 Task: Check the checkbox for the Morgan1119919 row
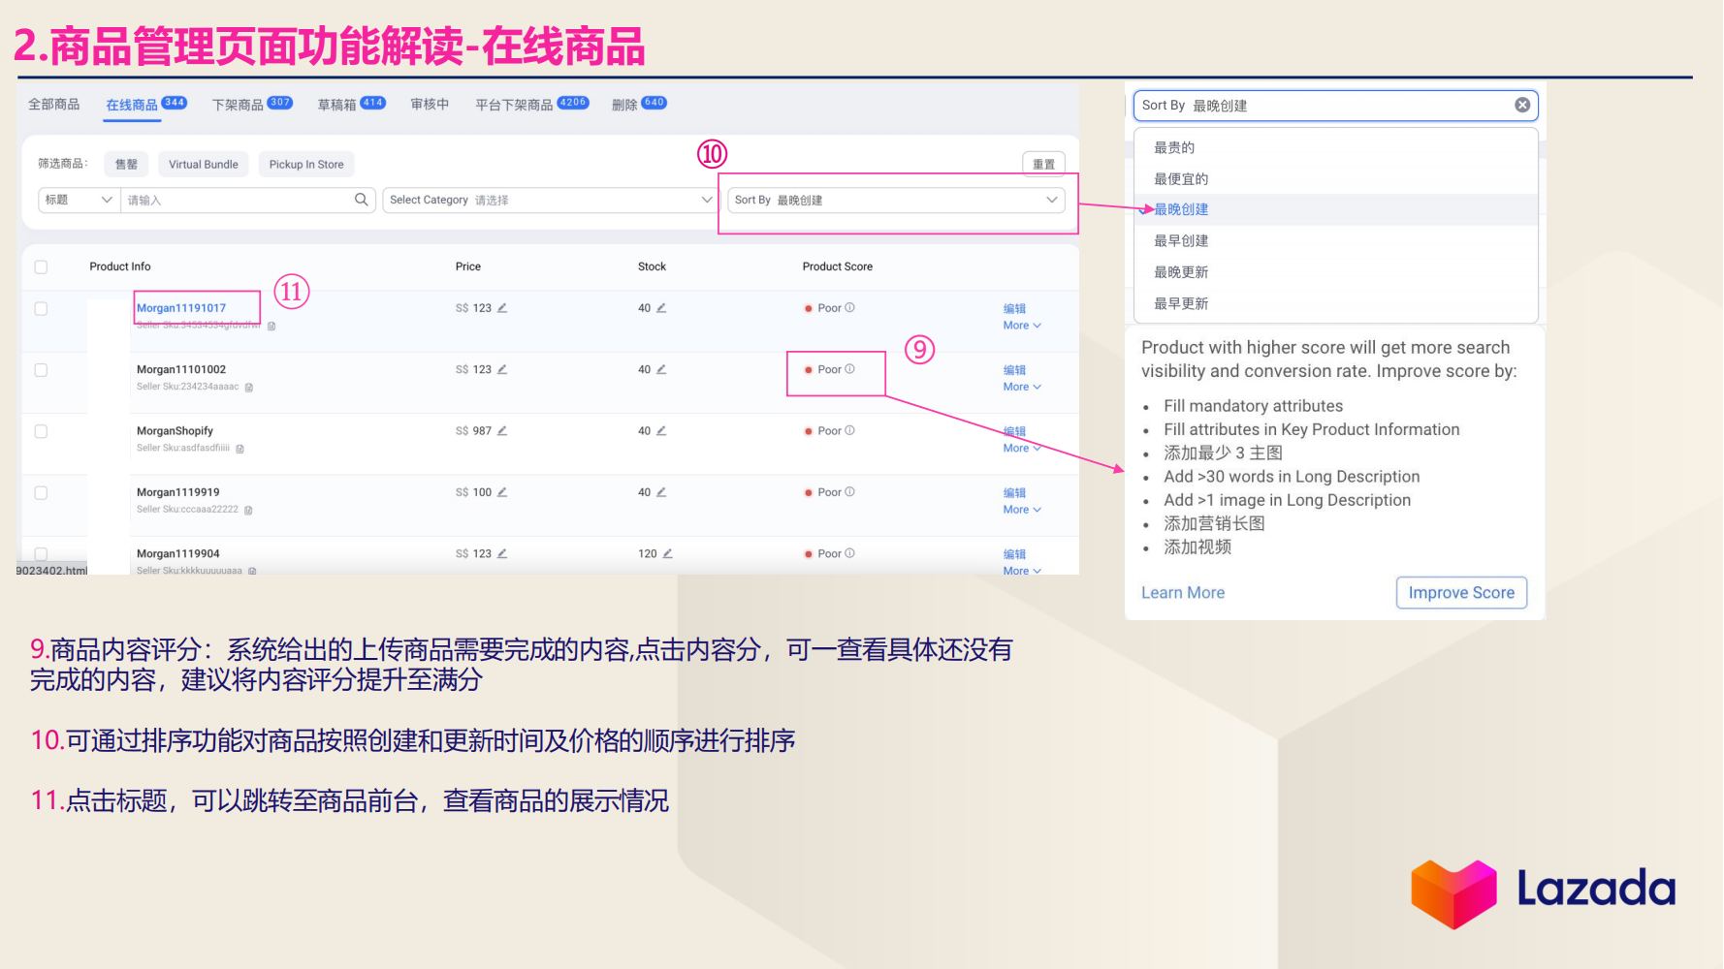tap(41, 492)
